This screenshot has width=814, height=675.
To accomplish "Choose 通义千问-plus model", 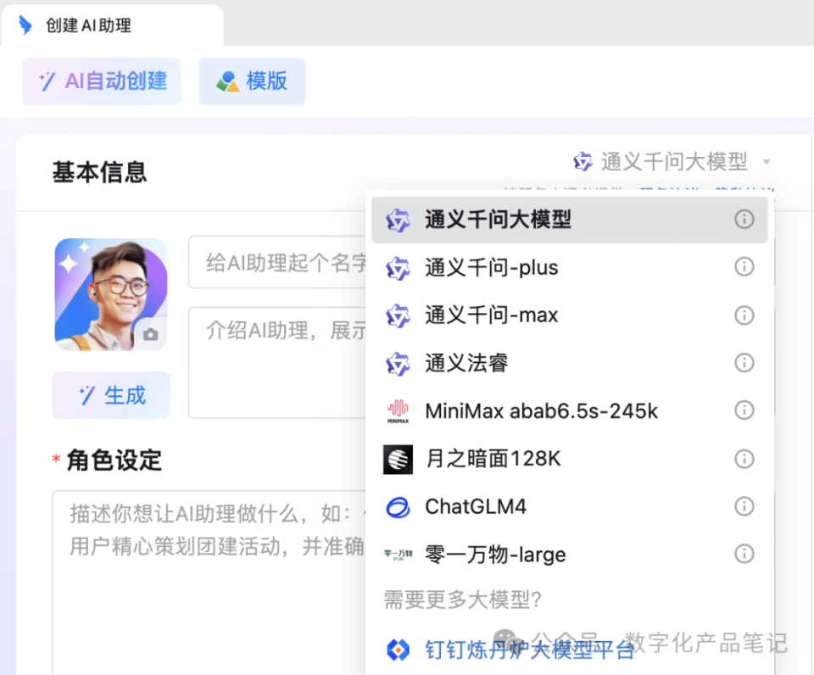I will click(x=570, y=267).
